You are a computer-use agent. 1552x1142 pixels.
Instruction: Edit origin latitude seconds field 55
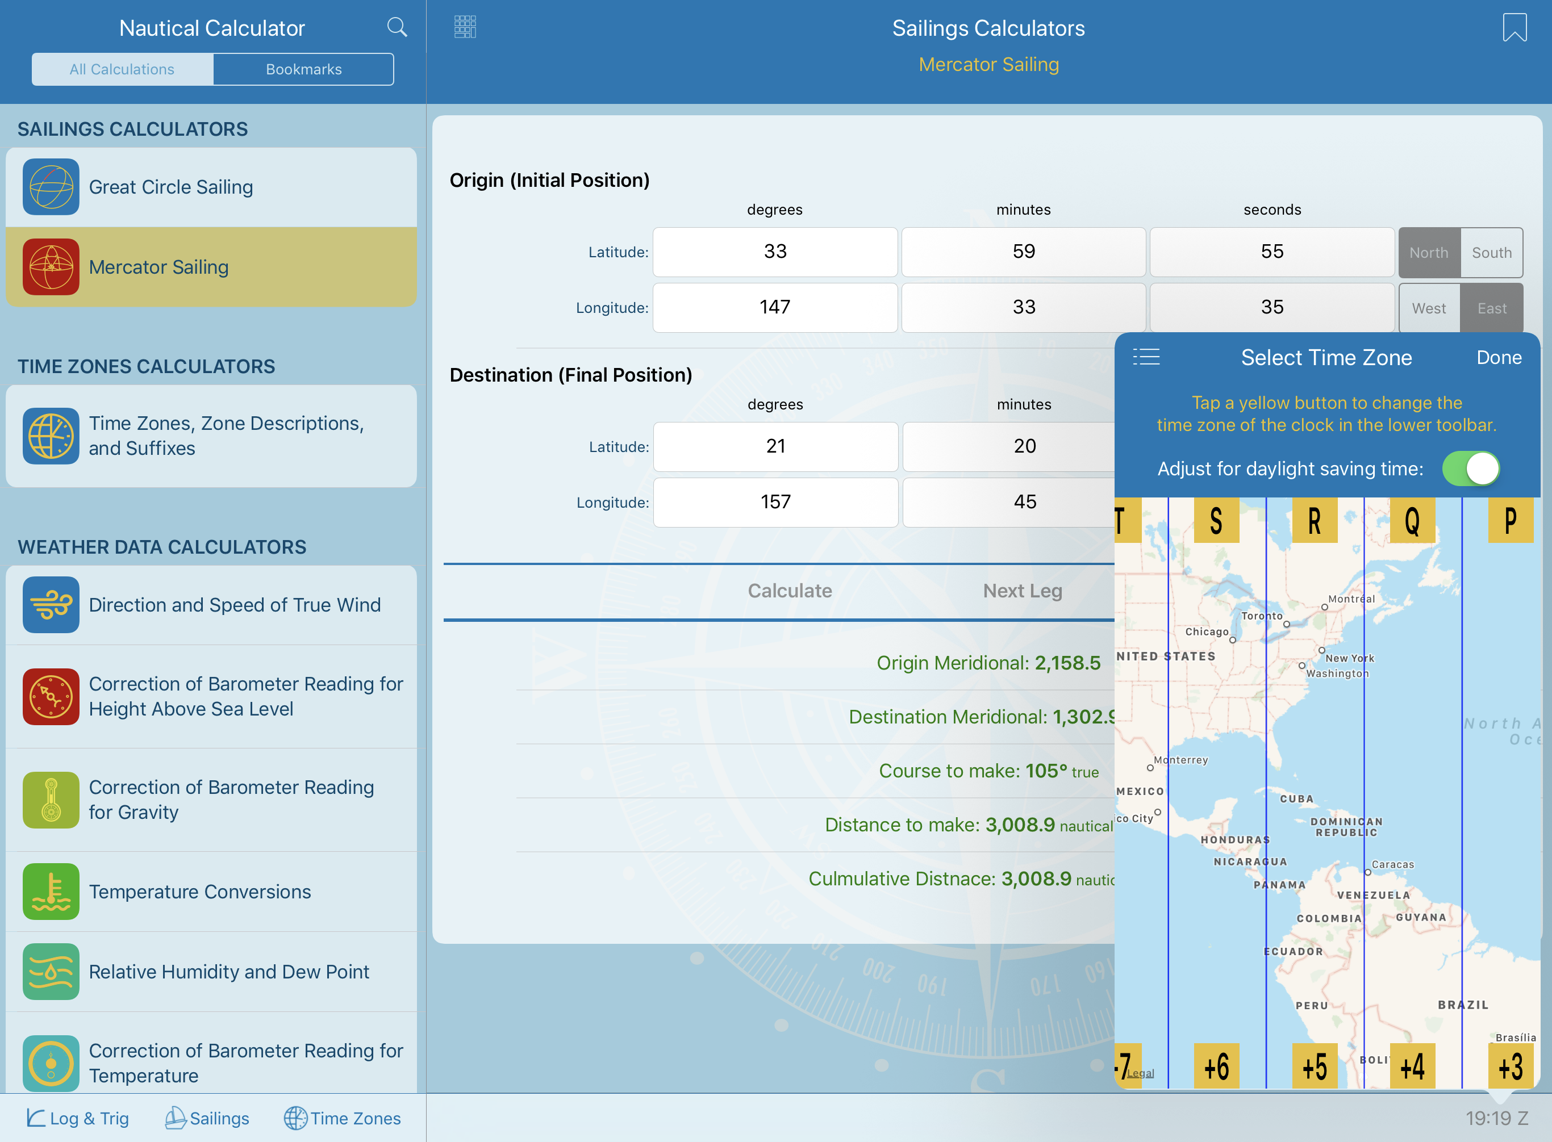(1272, 252)
